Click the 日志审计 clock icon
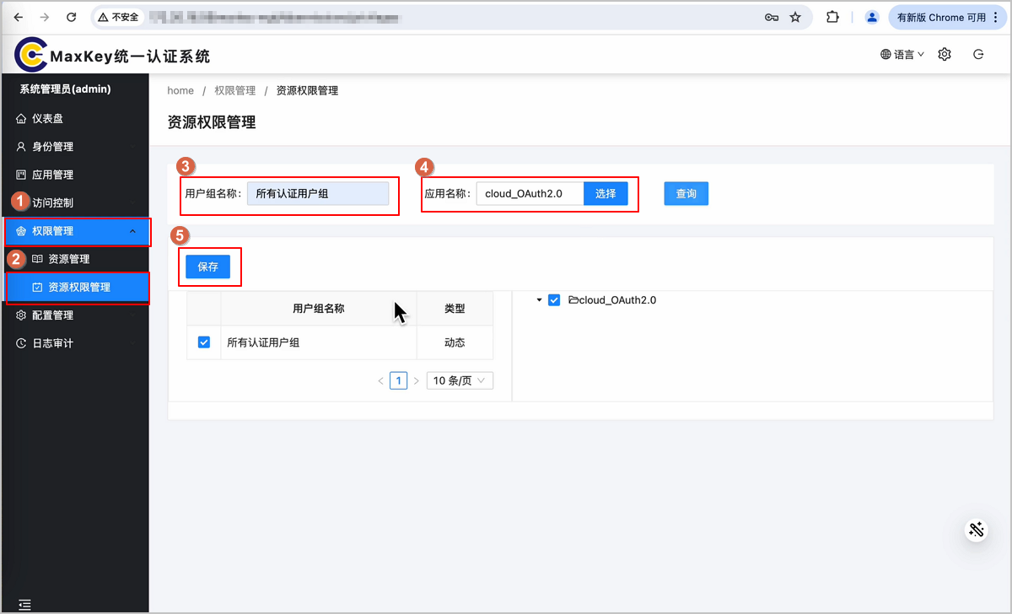This screenshot has width=1012, height=614. (22, 343)
